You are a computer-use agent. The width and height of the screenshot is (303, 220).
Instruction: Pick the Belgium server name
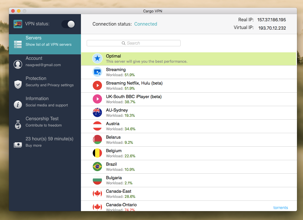(x=114, y=151)
